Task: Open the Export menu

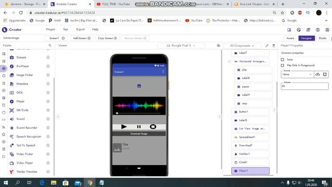Action: (80, 30)
